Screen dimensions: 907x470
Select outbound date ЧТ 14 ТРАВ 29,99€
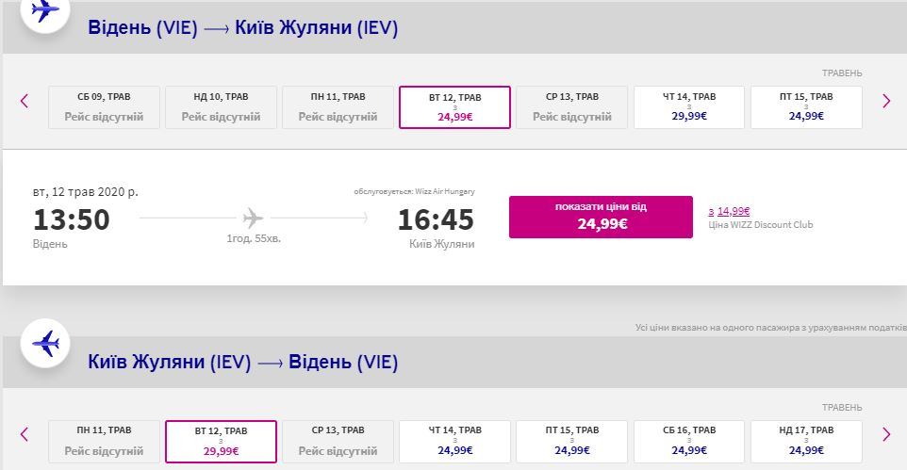(689, 107)
